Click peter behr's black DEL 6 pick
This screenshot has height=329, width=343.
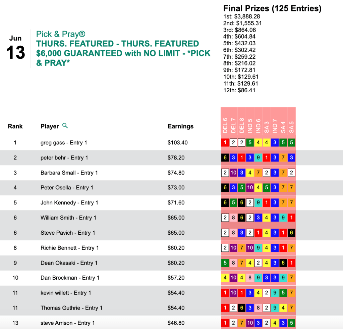click(225, 158)
